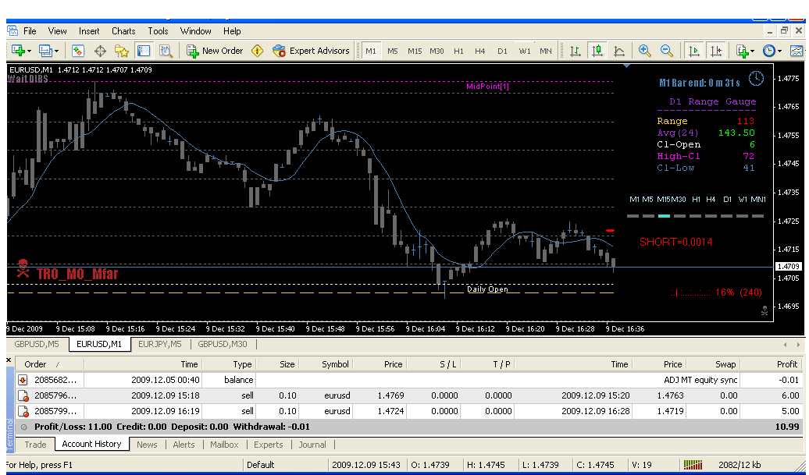Select the H4 timeframe button
The height and width of the screenshot is (475, 809).
click(480, 51)
